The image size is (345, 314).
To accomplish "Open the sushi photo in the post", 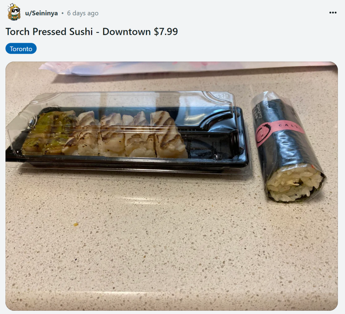I will [172, 186].
